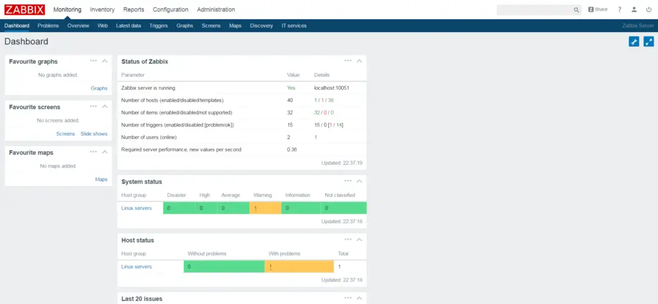658x304 pixels.
Task: Open the help question mark icon
Action: click(619, 10)
